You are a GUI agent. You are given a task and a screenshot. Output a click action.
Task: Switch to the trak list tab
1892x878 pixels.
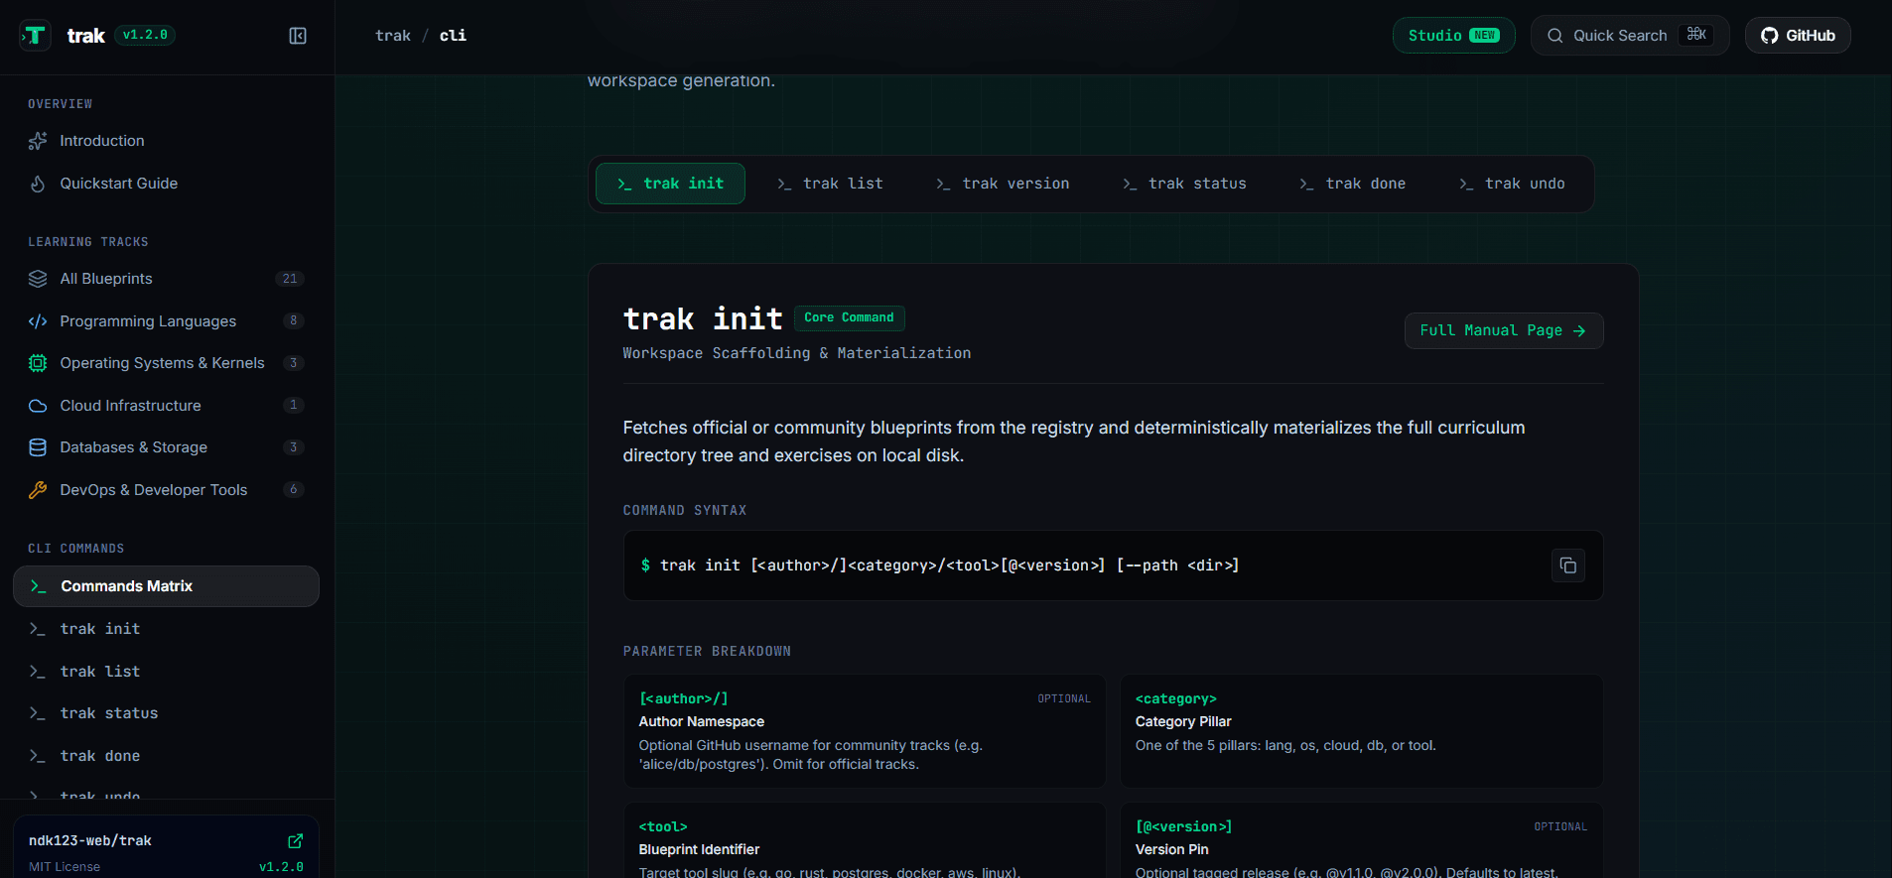click(x=830, y=184)
